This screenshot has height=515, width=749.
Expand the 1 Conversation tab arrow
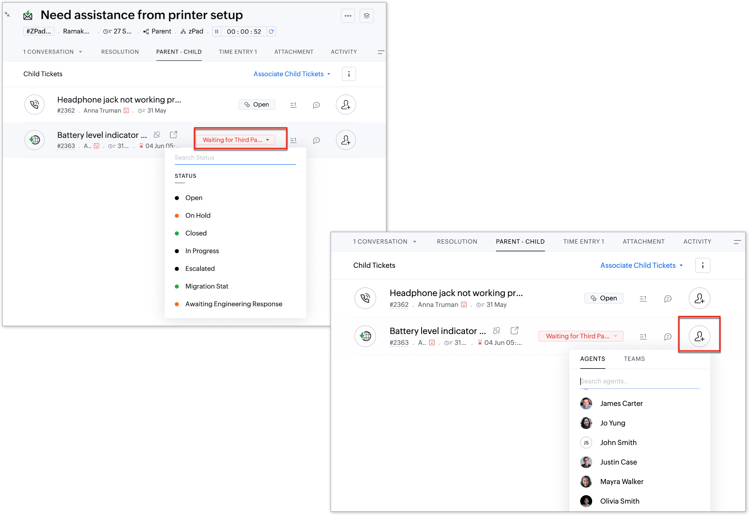tap(80, 52)
